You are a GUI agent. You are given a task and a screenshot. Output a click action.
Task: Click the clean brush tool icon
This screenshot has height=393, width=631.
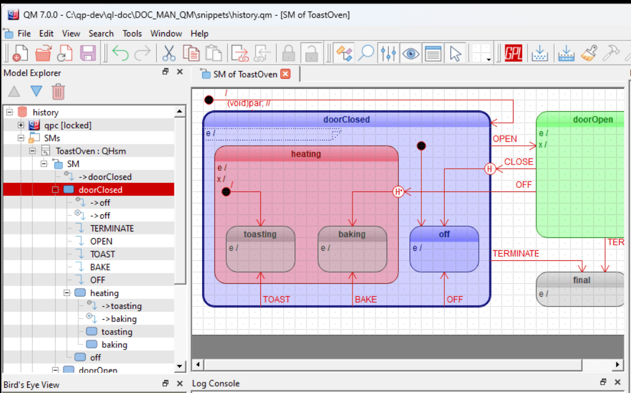(589, 53)
